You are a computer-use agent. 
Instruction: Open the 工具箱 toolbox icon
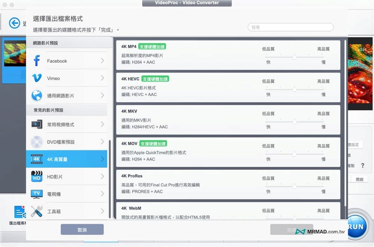pyautogui.click(x=36, y=211)
